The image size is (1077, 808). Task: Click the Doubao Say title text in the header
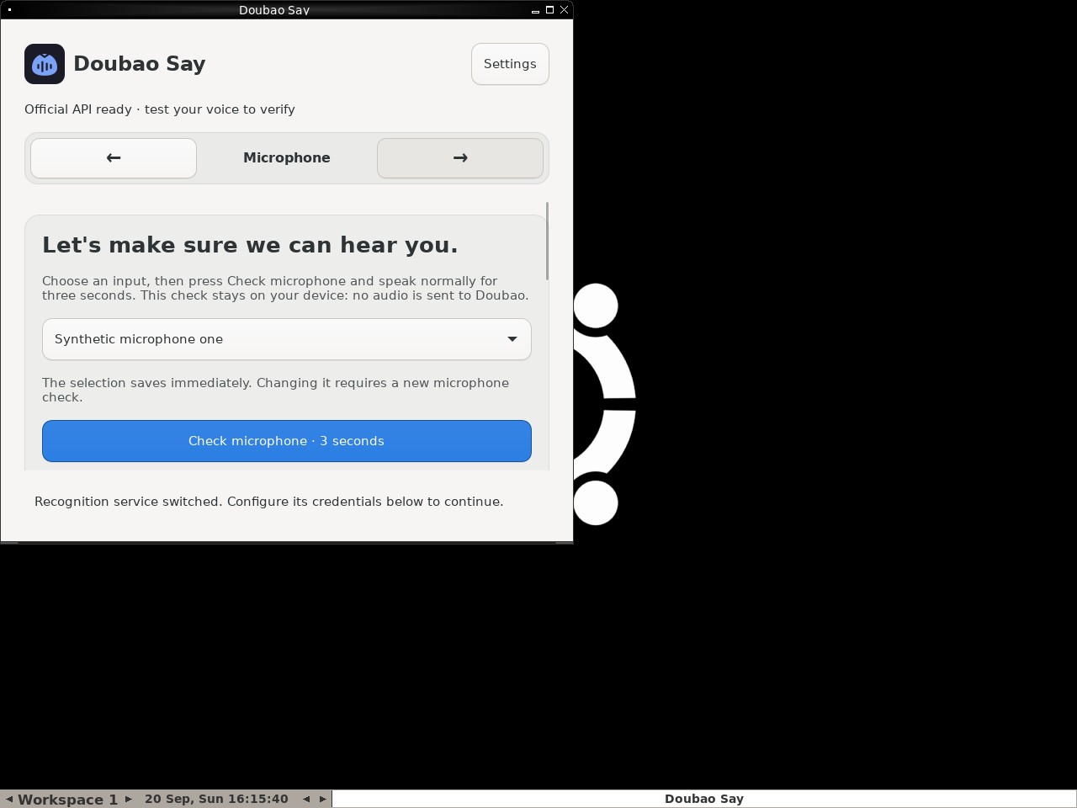pos(140,64)
